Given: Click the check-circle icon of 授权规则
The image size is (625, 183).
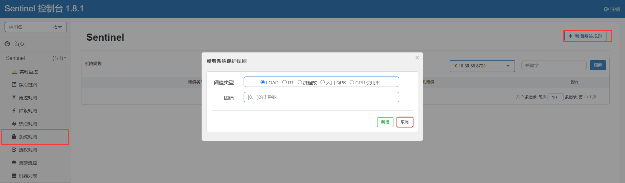Looking at the screenshot, I should pyautogui.click(x=14, y=149).
